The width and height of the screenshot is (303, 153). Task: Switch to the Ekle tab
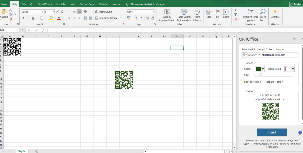24,4
